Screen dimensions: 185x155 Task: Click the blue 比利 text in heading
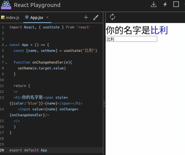click(159, 30)
